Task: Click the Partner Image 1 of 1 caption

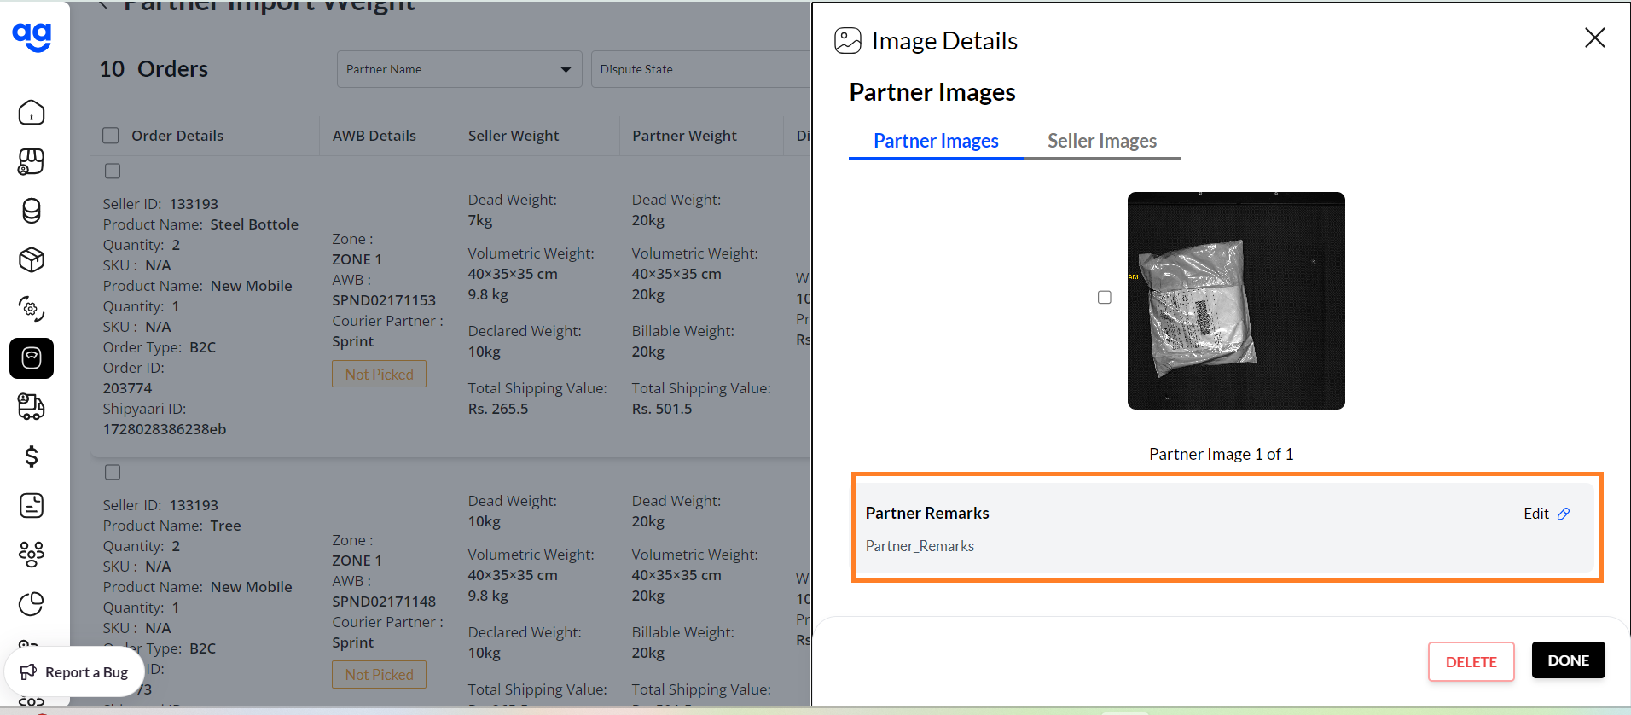Action: [x=1221, y=454]
